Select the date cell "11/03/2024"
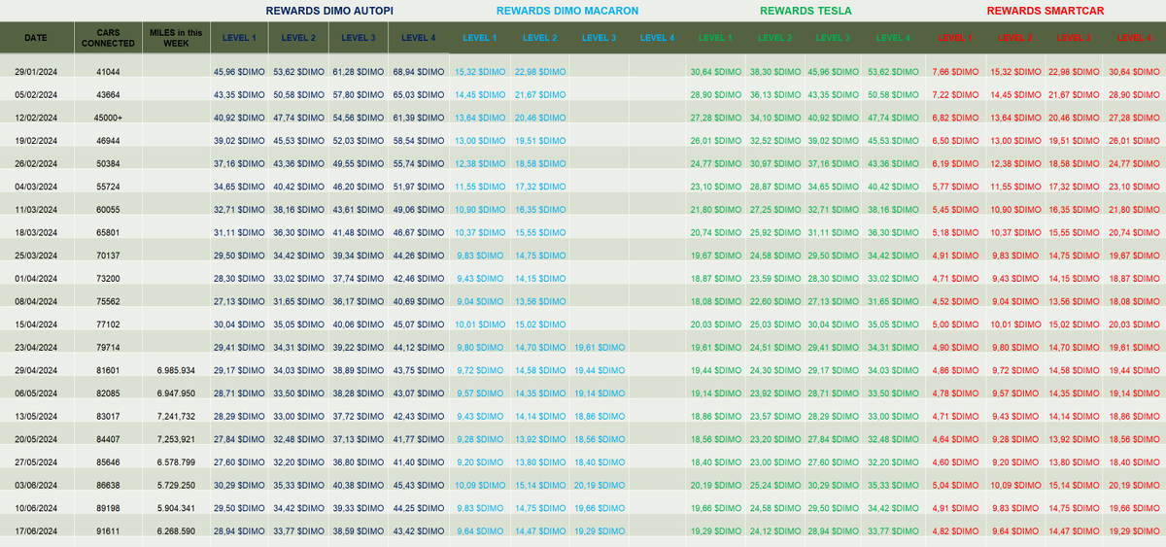This screenshot has height=547, width=1166. tap(36, 210)
